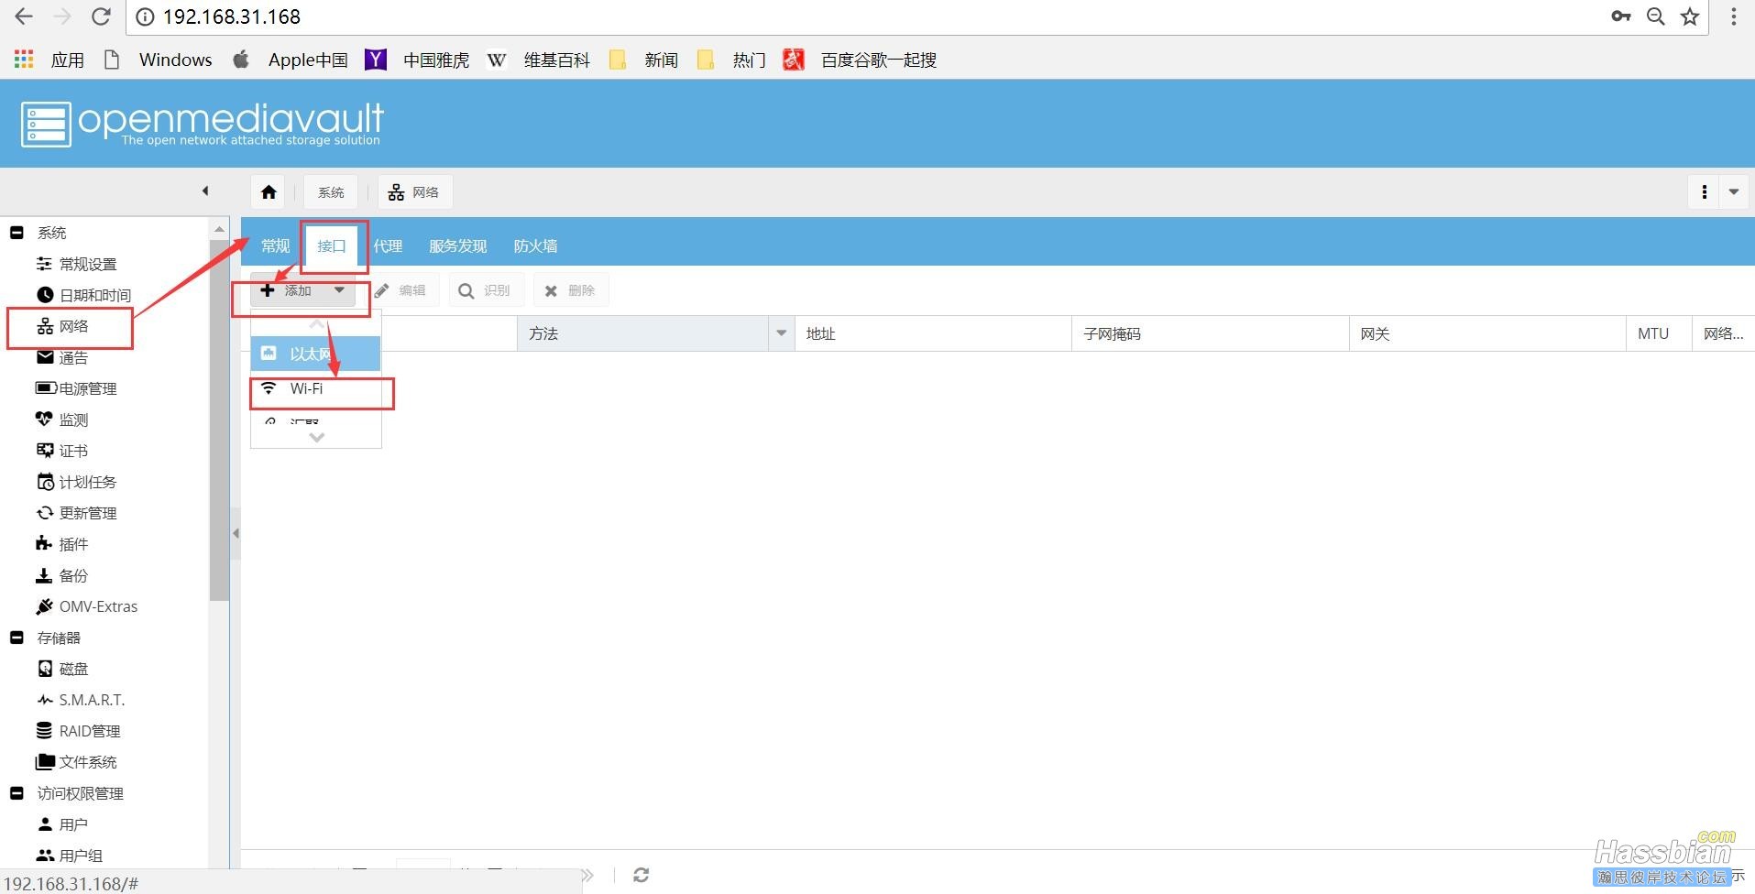
Task: Open the zoom magnifier in the address bar
Action: pos(1656,16)
